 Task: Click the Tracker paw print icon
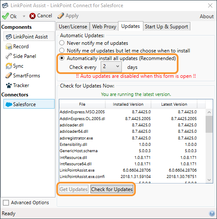(x=9, y=85)
